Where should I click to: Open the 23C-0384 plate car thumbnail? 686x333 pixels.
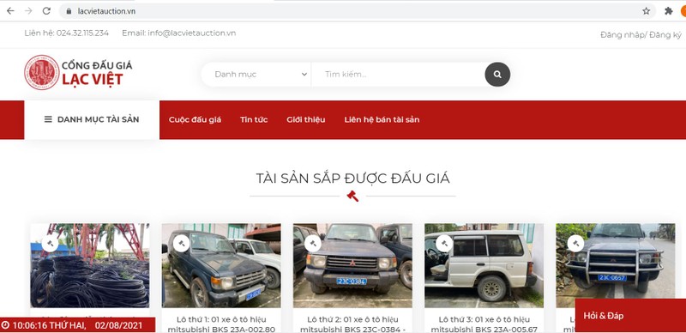click(352, 265)
